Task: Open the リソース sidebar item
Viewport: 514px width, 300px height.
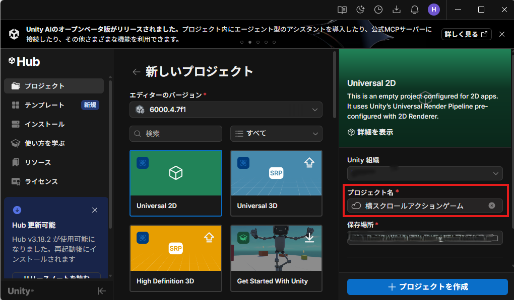Action: click(54, 162)
